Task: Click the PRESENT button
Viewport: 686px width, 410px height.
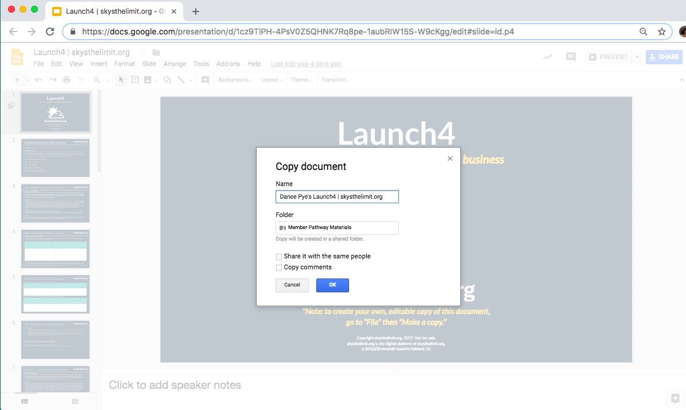Action: (609, 57)
